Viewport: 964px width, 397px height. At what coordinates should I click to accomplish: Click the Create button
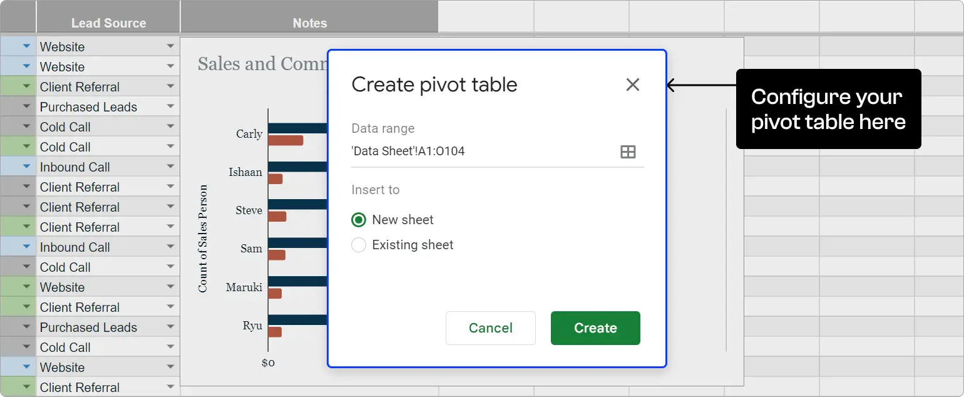595,327
